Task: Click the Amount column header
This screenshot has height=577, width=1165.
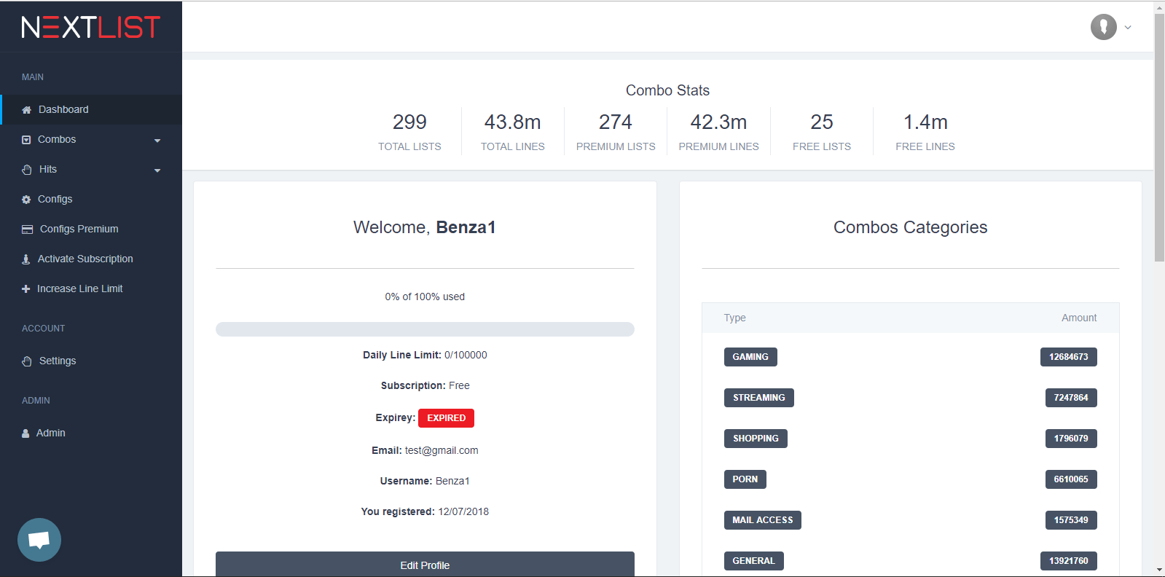Action: pyautogui.click(x=1079, y=318)
